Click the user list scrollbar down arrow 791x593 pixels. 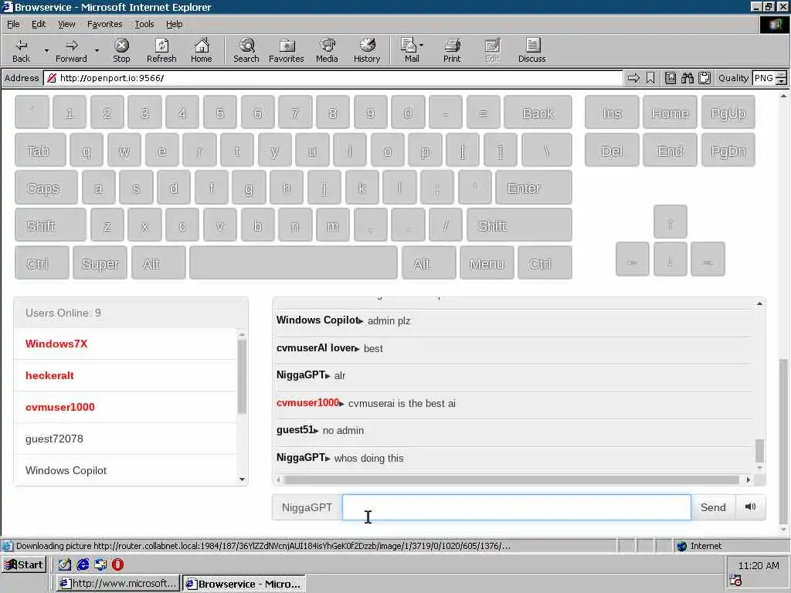(x=242, y=479)
